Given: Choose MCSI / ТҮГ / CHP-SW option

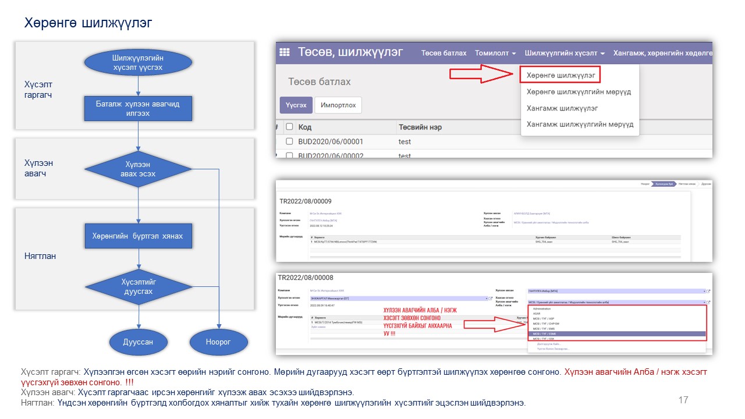Looking at the screenshot, I should [x=546, y=324].
